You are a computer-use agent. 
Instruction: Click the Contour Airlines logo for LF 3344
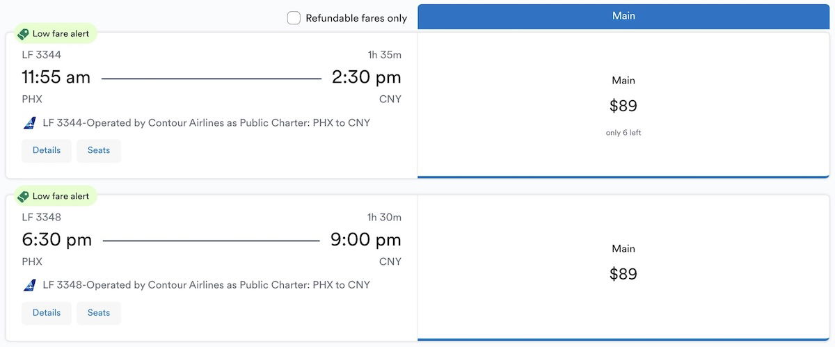pos(29,123)
